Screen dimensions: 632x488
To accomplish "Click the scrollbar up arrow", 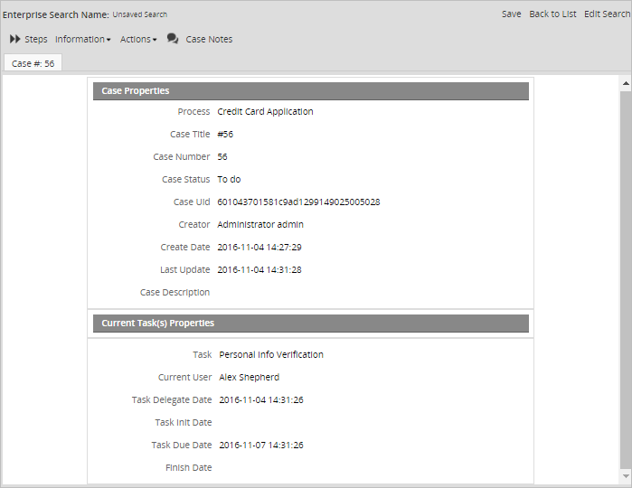I will pyautogui.click(x=625, y=84).
